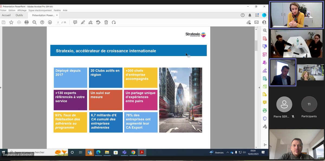Screen dimensions: 325x161
Task: Send file by email envelope icon
Action: (x=256, y=22)
